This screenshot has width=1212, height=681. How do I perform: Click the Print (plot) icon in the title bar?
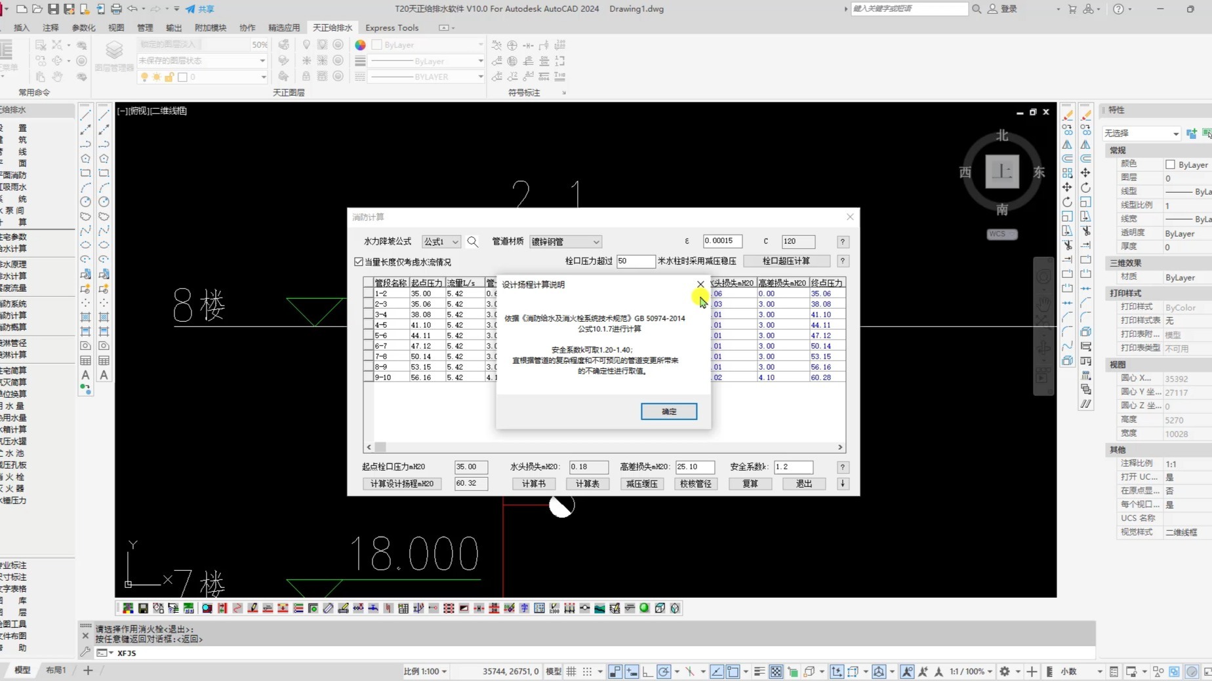point(116,9)
